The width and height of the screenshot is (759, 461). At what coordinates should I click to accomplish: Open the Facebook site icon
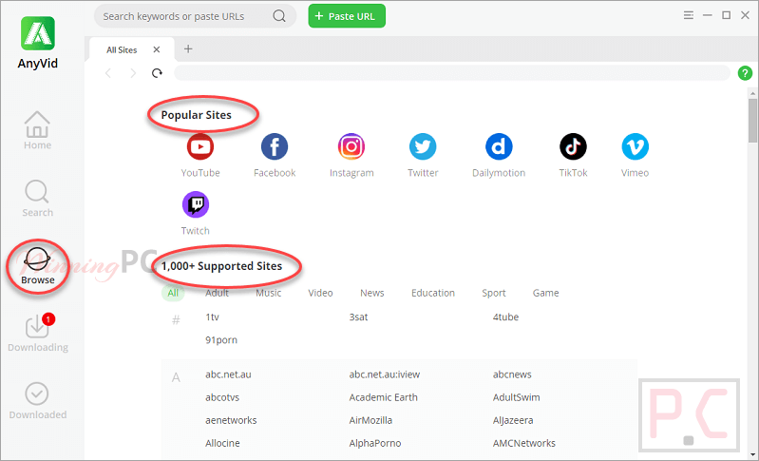click(x=275, y=146)
